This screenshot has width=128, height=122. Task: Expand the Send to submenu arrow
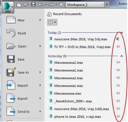(x=40, y=111)
